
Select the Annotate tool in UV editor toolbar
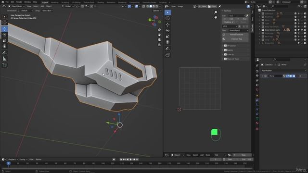[167, 49]
